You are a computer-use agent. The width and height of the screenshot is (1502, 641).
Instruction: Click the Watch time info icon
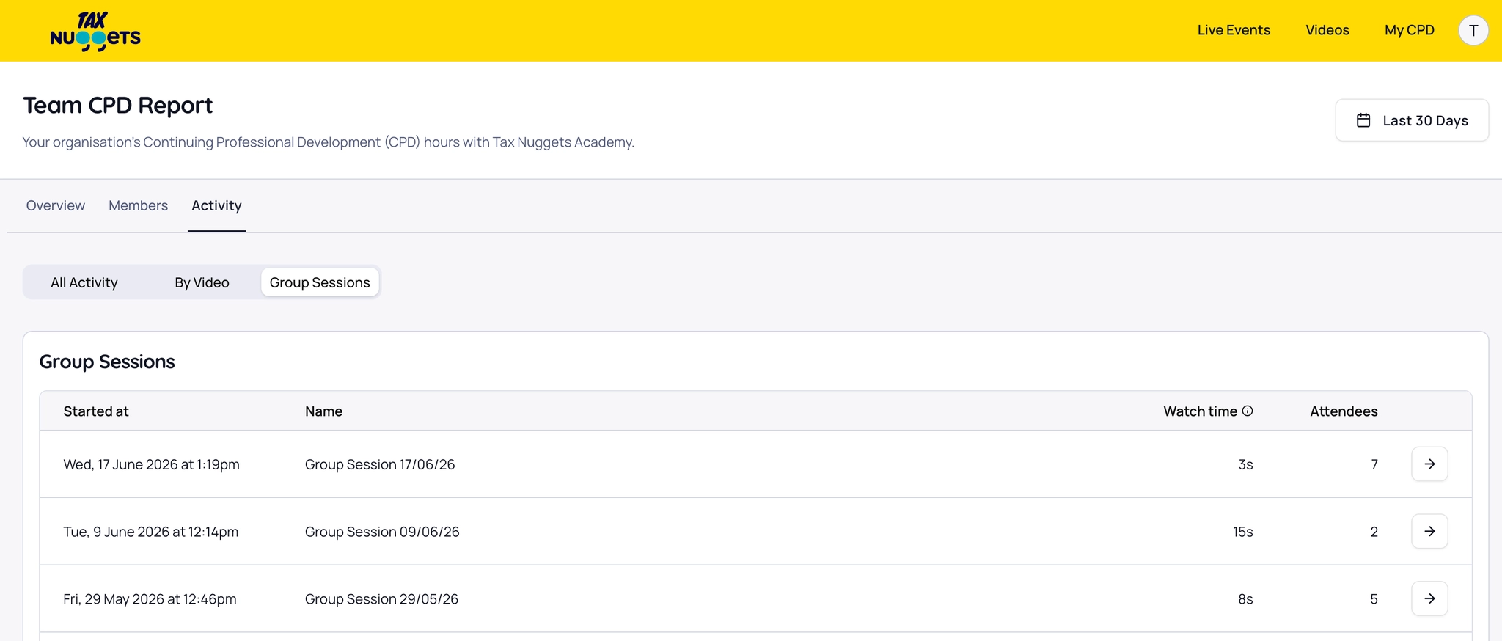pos(1248,411)
